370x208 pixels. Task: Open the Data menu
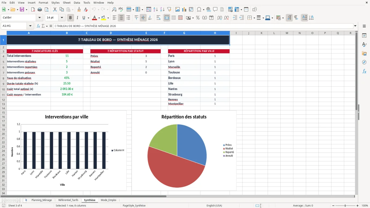point(77,2)
